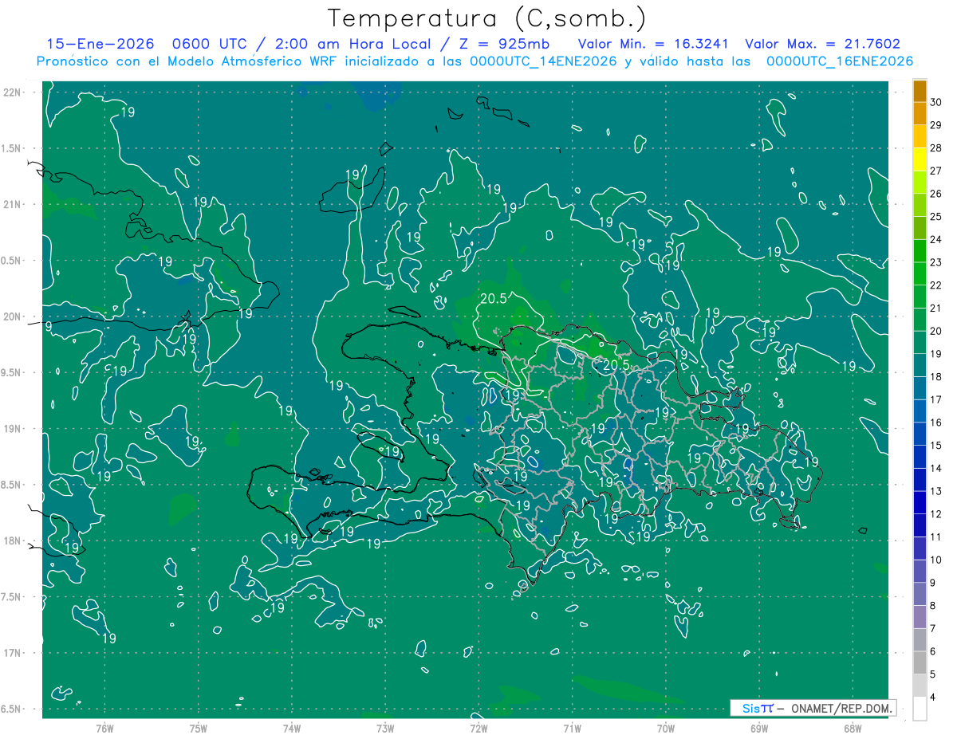Click the gray legend swatch between 5 and 6
Viewport: 957px width, 739px height.
click(x=920, y=662)
